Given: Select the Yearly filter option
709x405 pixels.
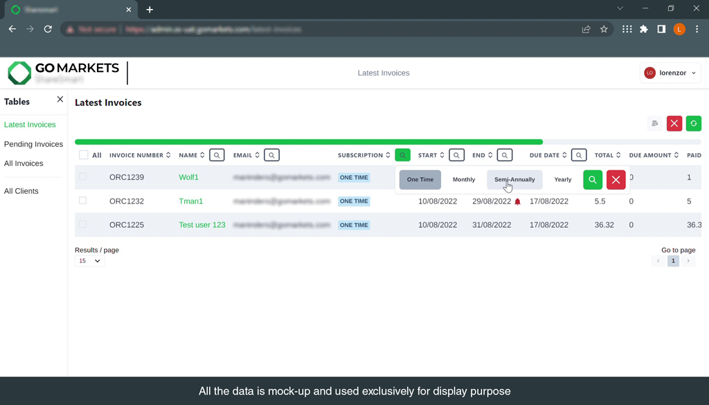Looking at the screenshot, I should click(x=563, y=179).
